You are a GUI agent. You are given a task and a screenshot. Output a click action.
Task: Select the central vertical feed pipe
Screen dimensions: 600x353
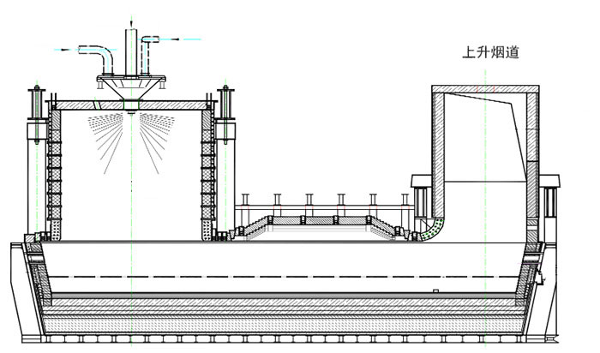coord(131,51)
